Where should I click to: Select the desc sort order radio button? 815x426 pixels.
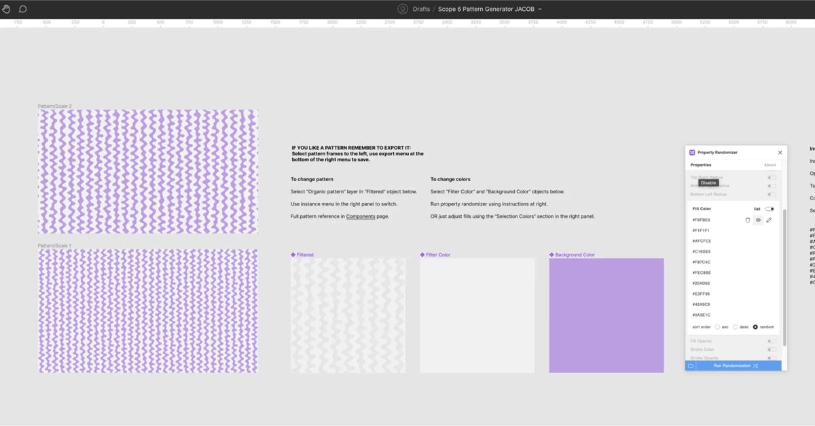click(735, 327)
